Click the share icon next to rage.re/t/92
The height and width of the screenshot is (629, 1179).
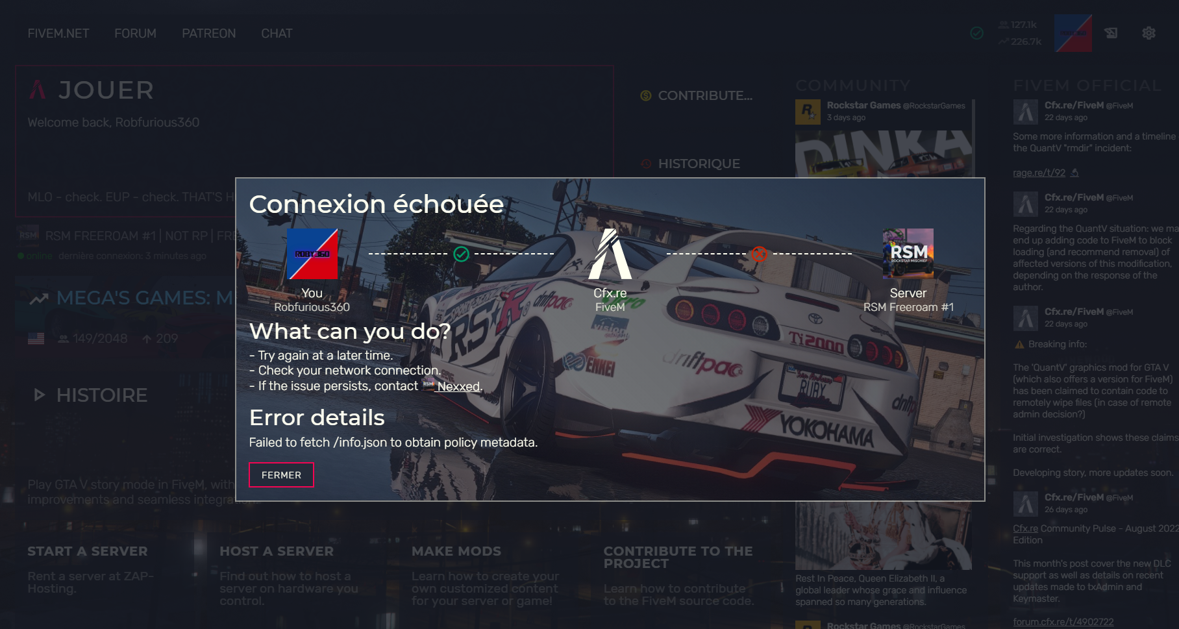[x=1074, y=173]
